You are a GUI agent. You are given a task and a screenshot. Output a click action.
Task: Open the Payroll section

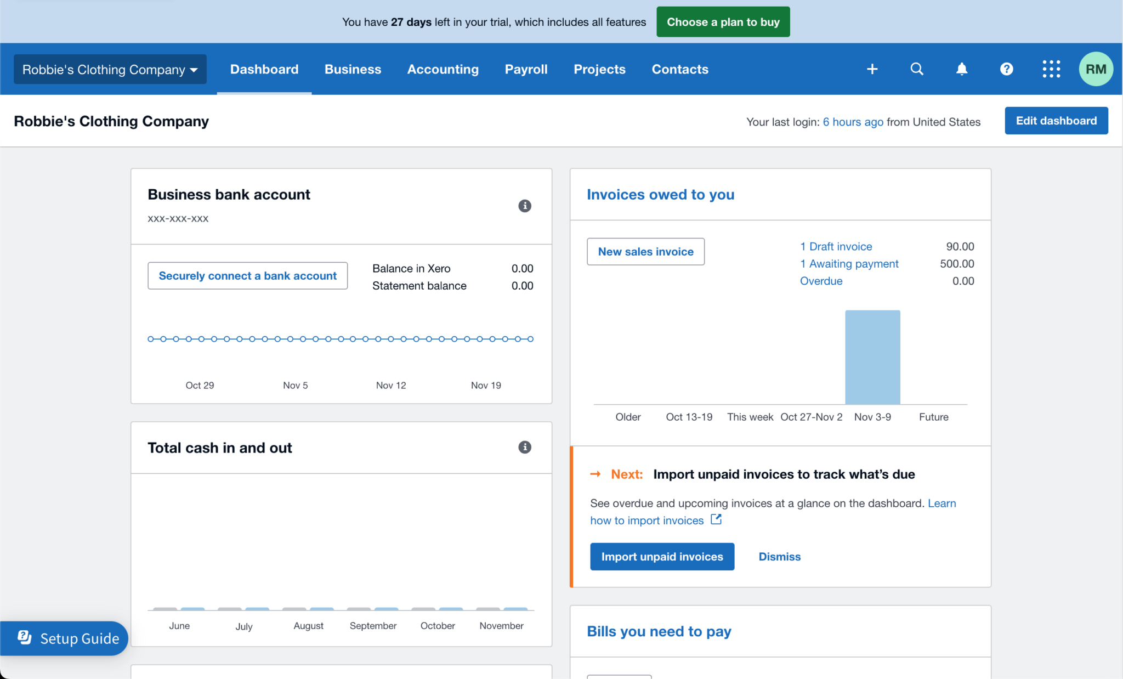(526, 69)
